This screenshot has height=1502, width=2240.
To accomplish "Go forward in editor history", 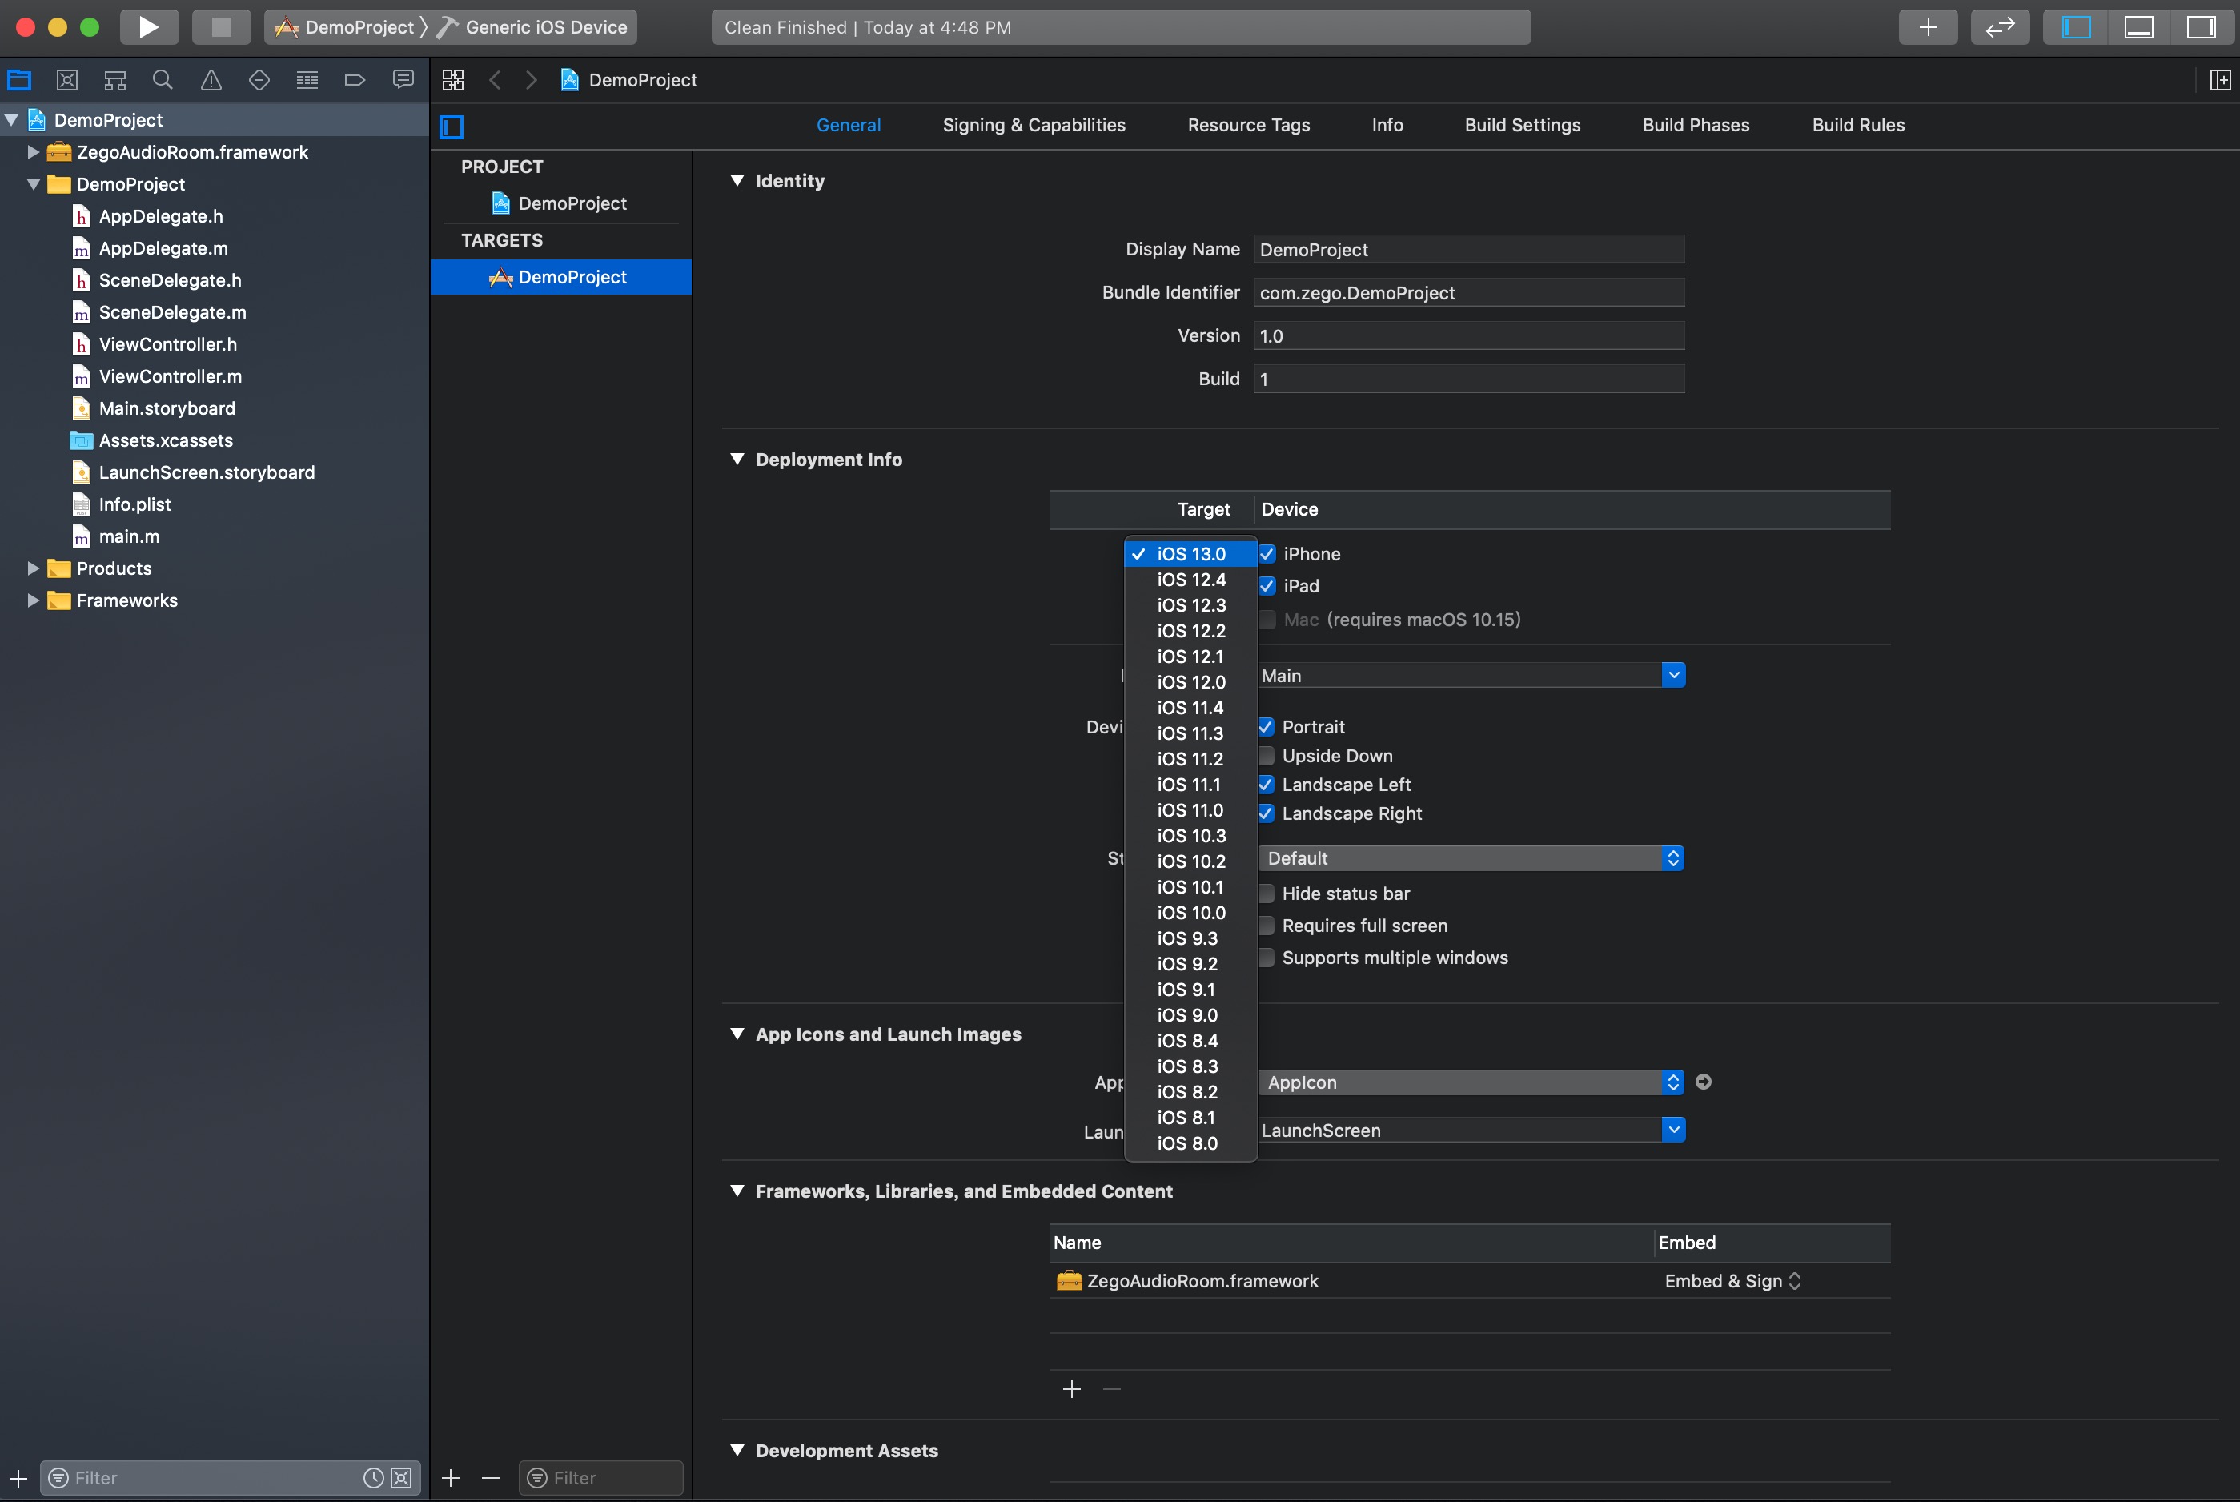I will pyautogui.click(x=532, y=79).
